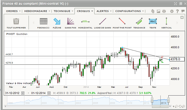Open the help question mark icon
The width and height of the screenshot is (187, 110).
(177, 11)
